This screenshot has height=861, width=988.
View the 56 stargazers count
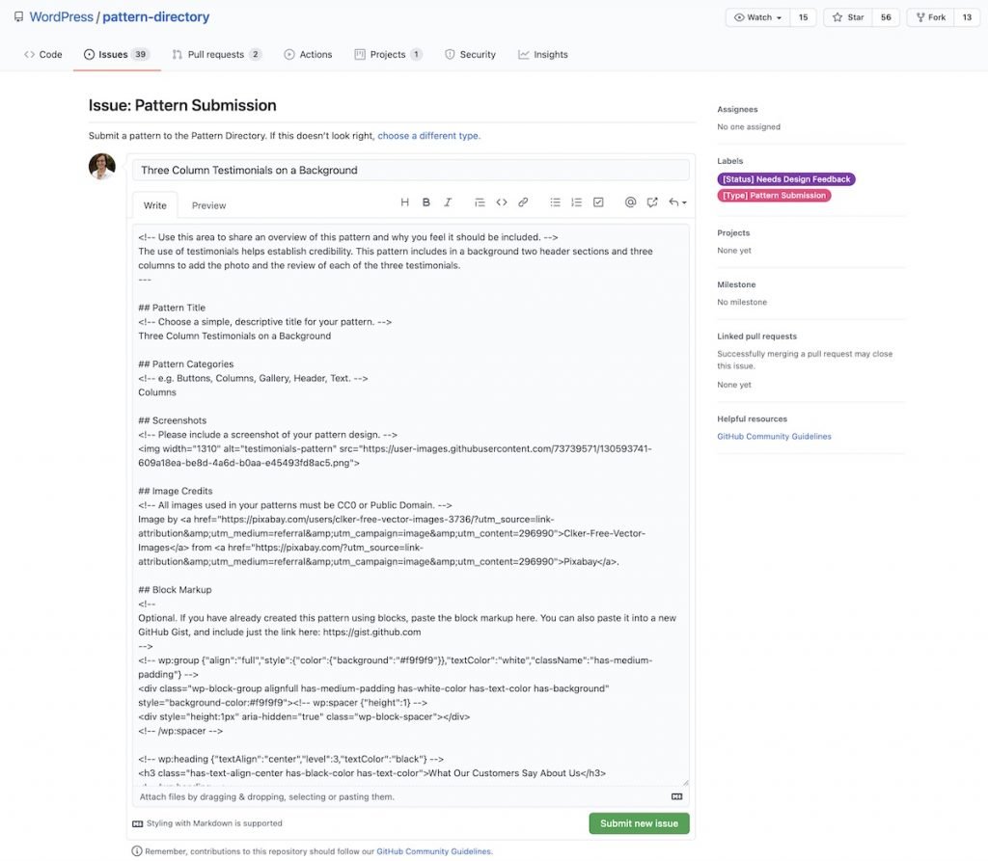pos(886,17)
